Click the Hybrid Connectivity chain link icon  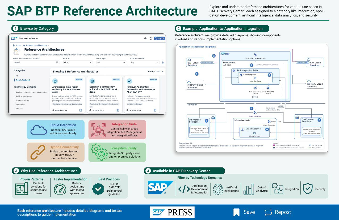pyautogui.click(x=38, y=152)
